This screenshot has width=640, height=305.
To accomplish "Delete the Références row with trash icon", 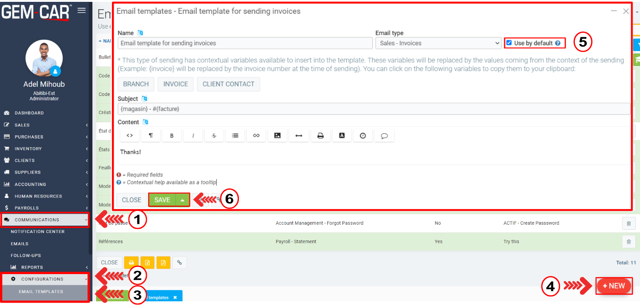I will [x=628, y=242].
